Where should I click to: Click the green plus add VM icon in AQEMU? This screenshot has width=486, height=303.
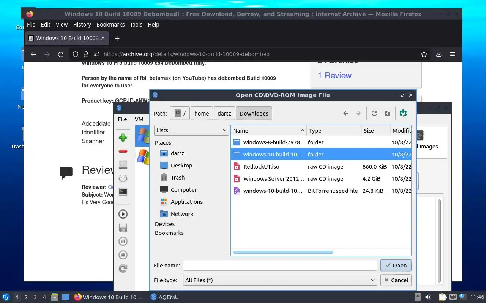(x=123, y=137)
